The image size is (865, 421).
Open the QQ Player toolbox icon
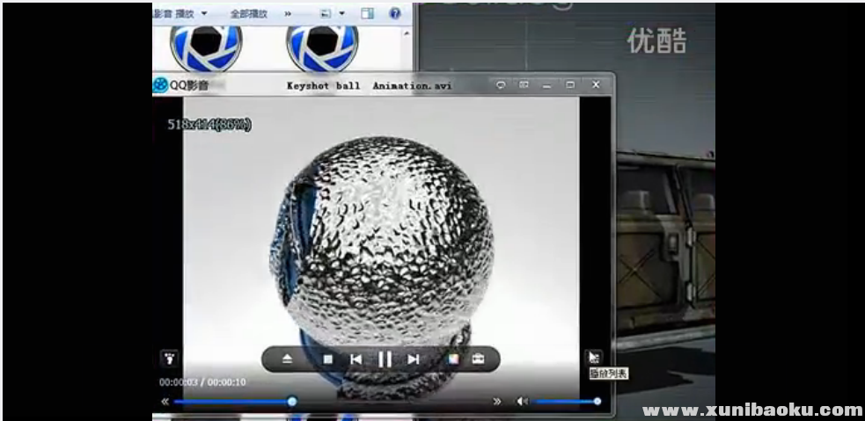pyautogui.click(x=478, y=359)
